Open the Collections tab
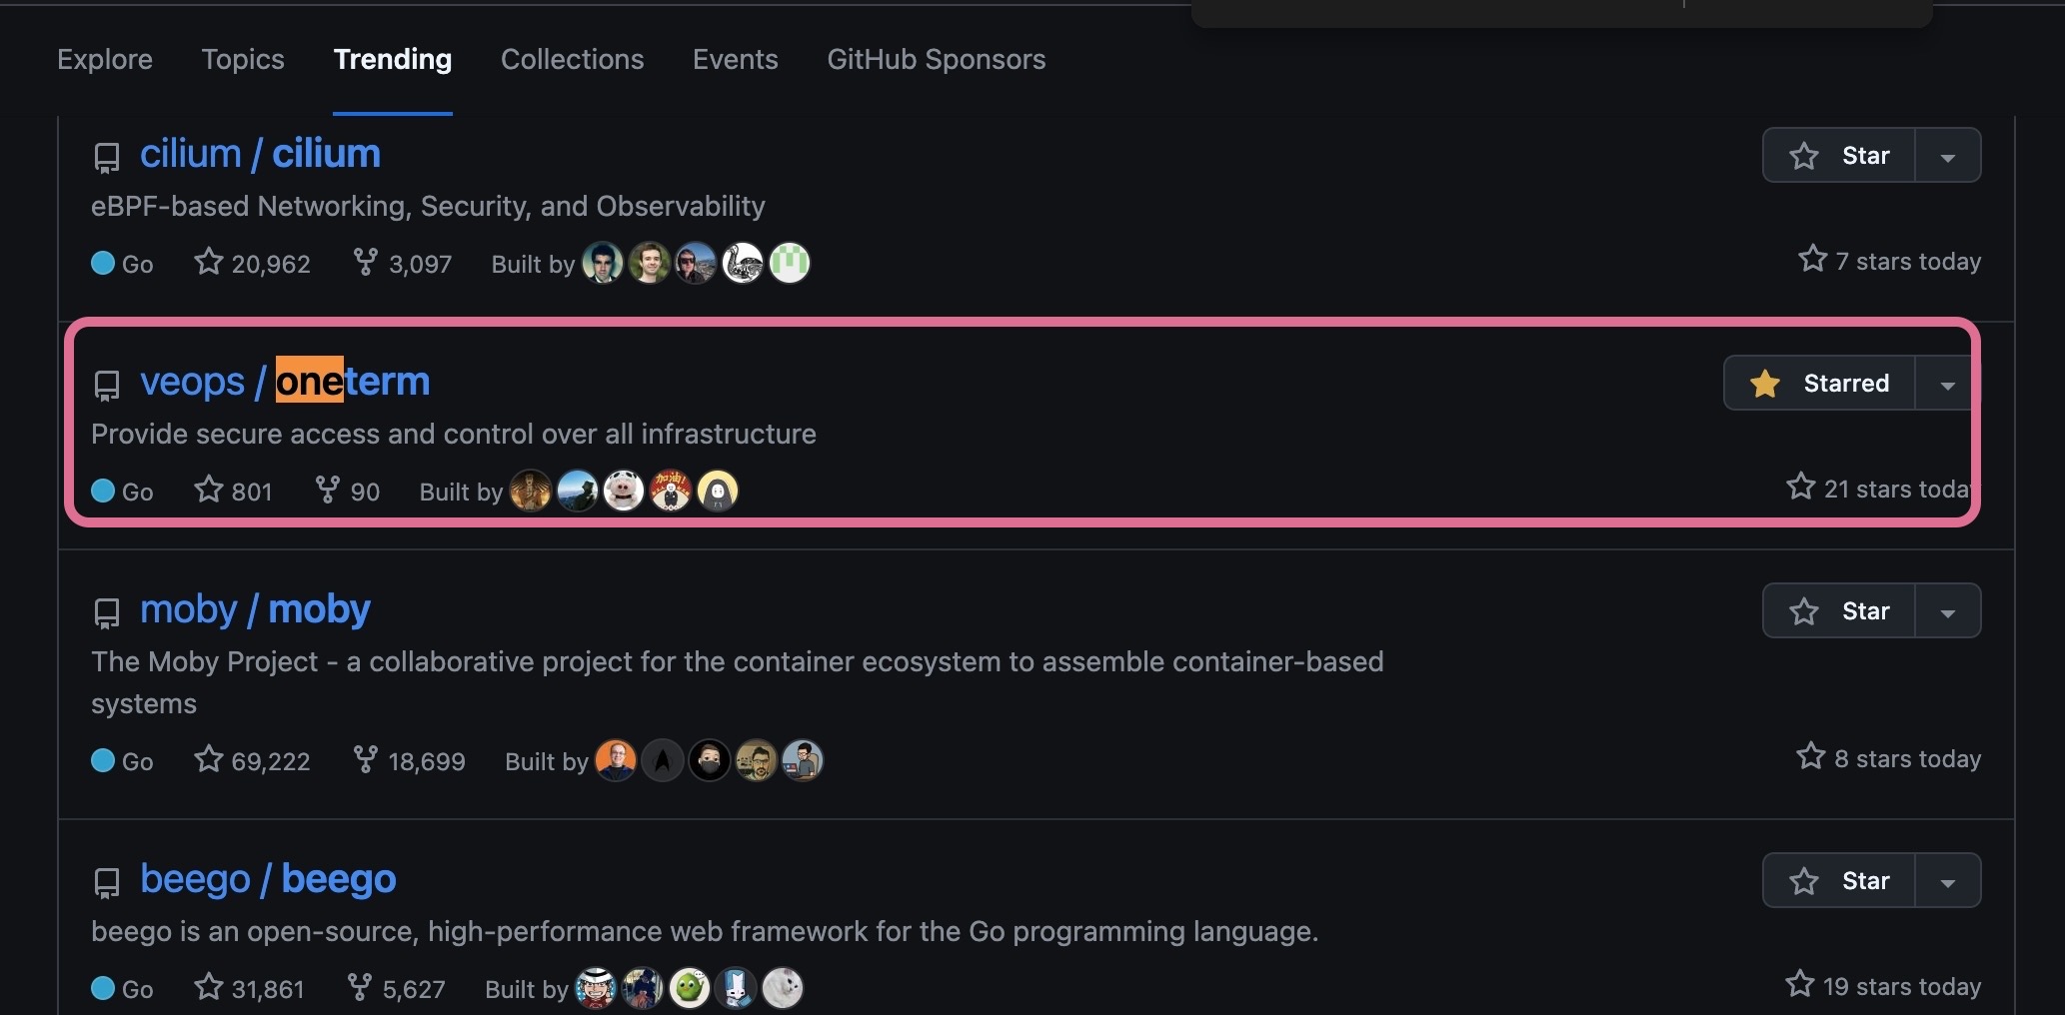Screen dimensions: 2065x1015 click(x=572, y=60)
